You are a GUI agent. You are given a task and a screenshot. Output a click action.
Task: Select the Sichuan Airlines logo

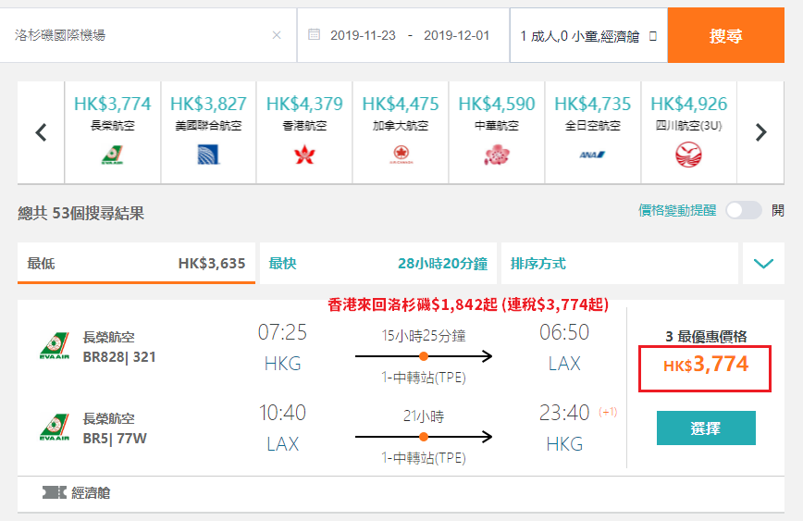tap(688, 155)
